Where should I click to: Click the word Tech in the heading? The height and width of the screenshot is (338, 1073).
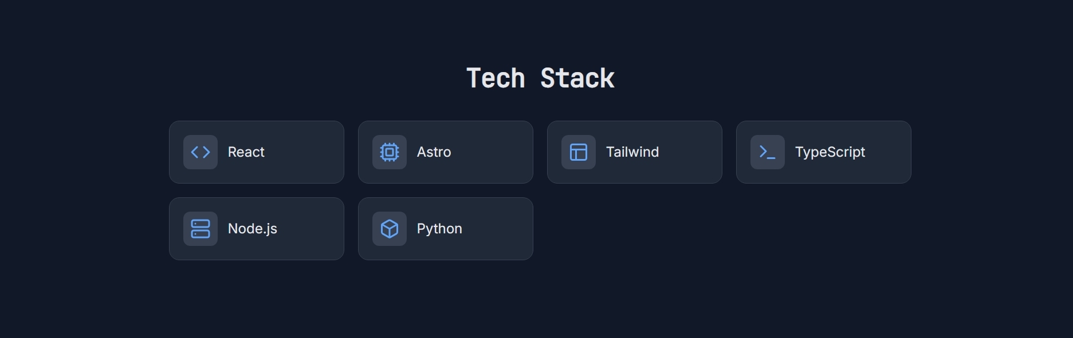pyautogui.click(x=496, y=78)
